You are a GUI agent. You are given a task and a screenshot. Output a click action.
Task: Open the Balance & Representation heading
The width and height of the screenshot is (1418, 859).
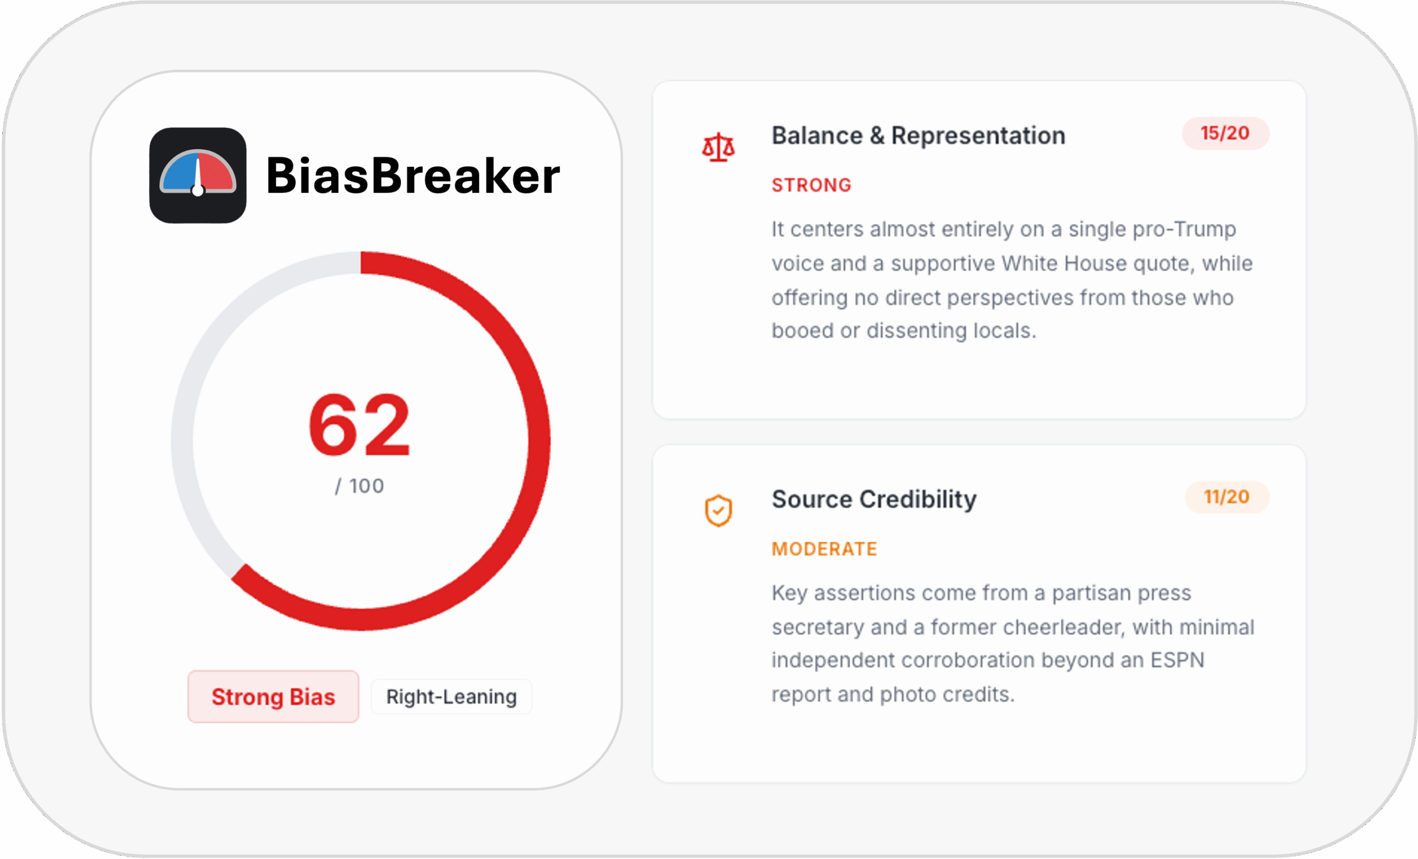918,136
